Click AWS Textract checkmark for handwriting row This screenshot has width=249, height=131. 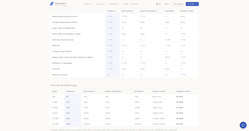tap(123, 16)
